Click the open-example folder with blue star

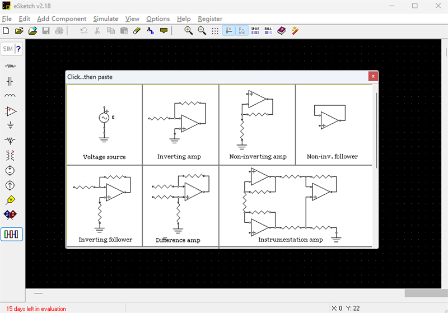coord(32,31)
